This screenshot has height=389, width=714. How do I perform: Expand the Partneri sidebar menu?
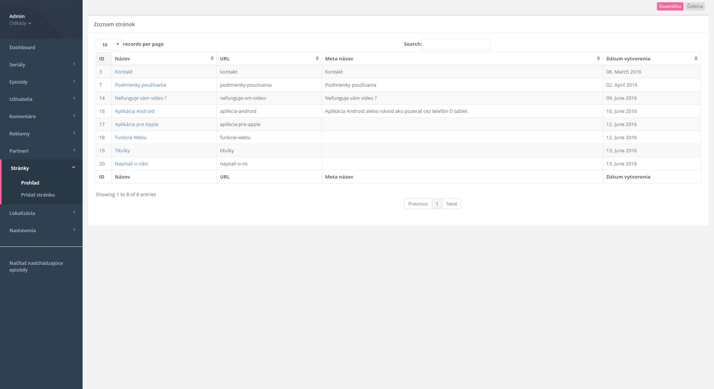[x=41, y=151]
